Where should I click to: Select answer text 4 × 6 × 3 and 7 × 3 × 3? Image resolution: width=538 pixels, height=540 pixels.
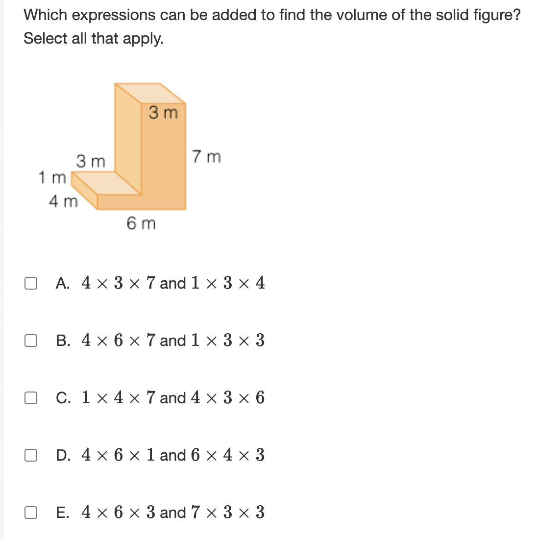[x=172, y=513]
